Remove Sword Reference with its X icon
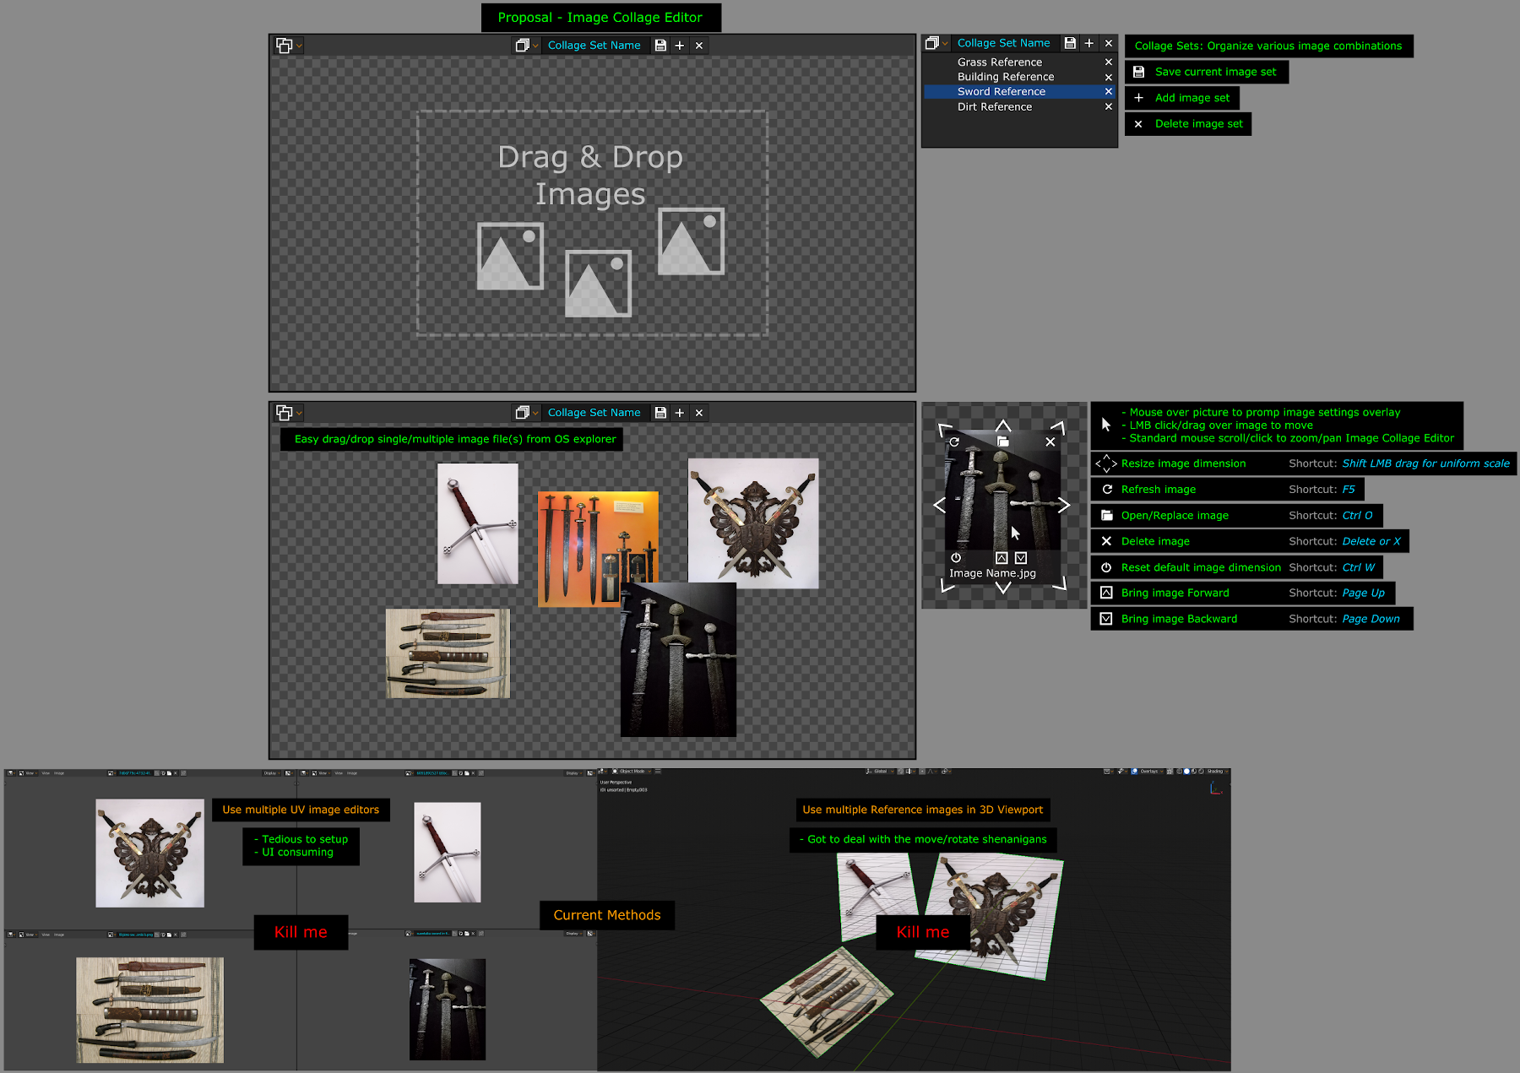Screen dimensions: 1520x1073 [1109, 92]
